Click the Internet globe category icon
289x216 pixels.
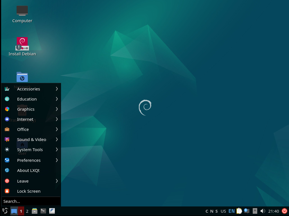(7, 119)
